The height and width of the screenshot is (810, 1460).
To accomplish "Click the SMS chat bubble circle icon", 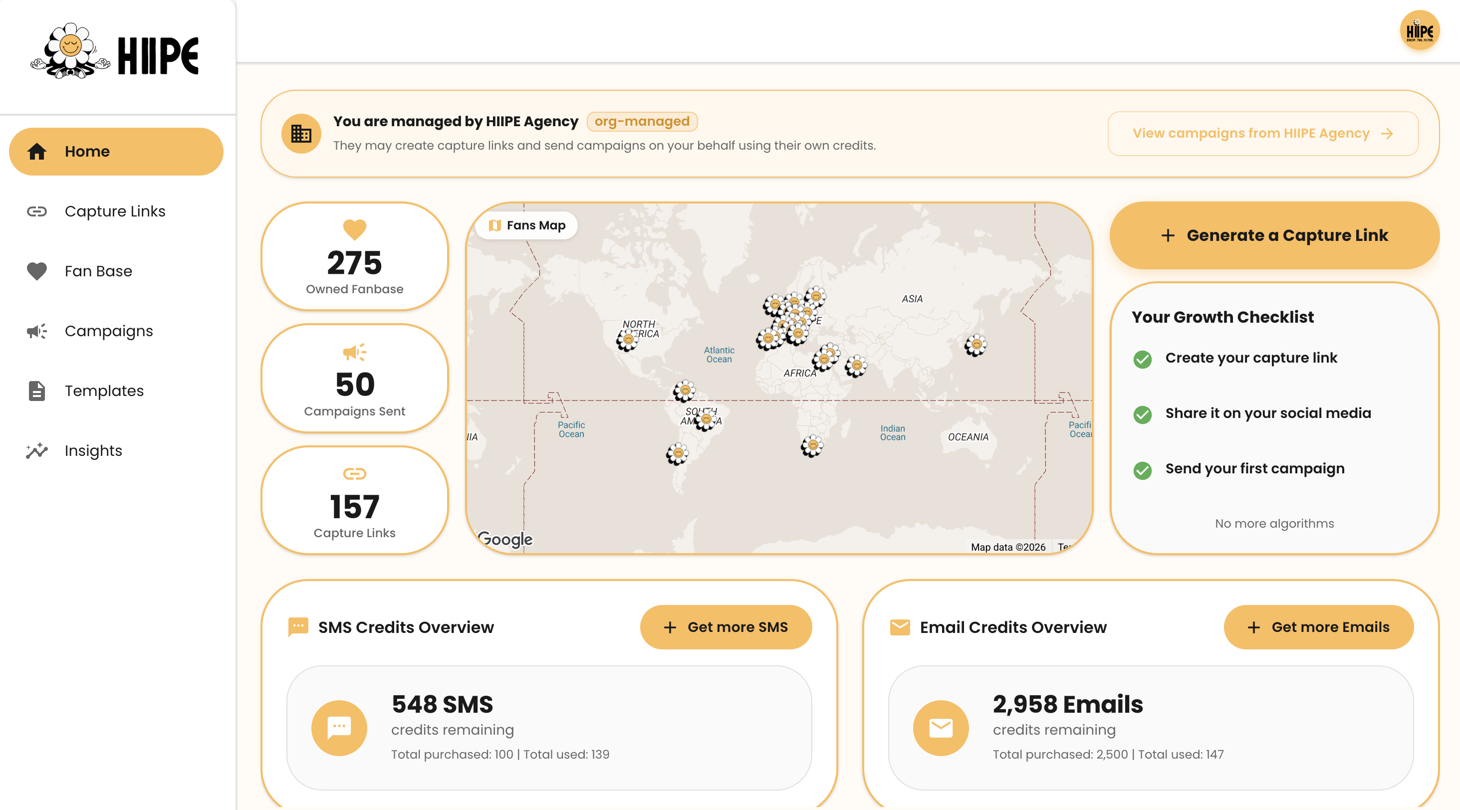I will pyautogui.click(x=339, y=728).
